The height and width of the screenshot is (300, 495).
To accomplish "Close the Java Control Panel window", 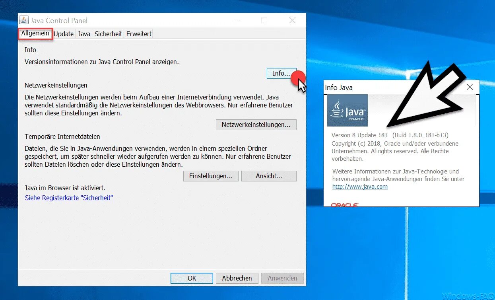I will point(292,20).
